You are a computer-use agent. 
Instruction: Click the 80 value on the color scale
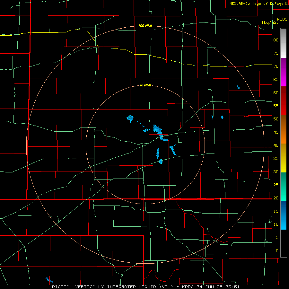(276, 40)
